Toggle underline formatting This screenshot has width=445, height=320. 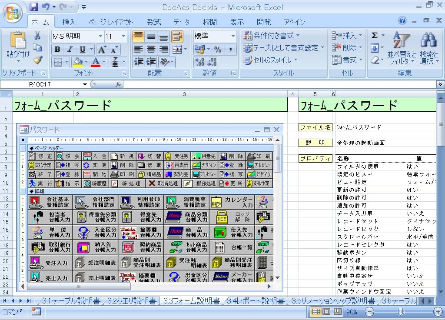pos(82,50)
